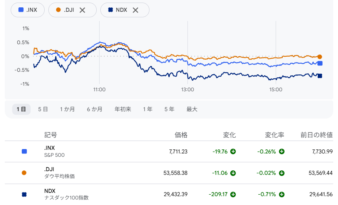Click the 価格 column header

pyautogui.click(x=181, y=135)
